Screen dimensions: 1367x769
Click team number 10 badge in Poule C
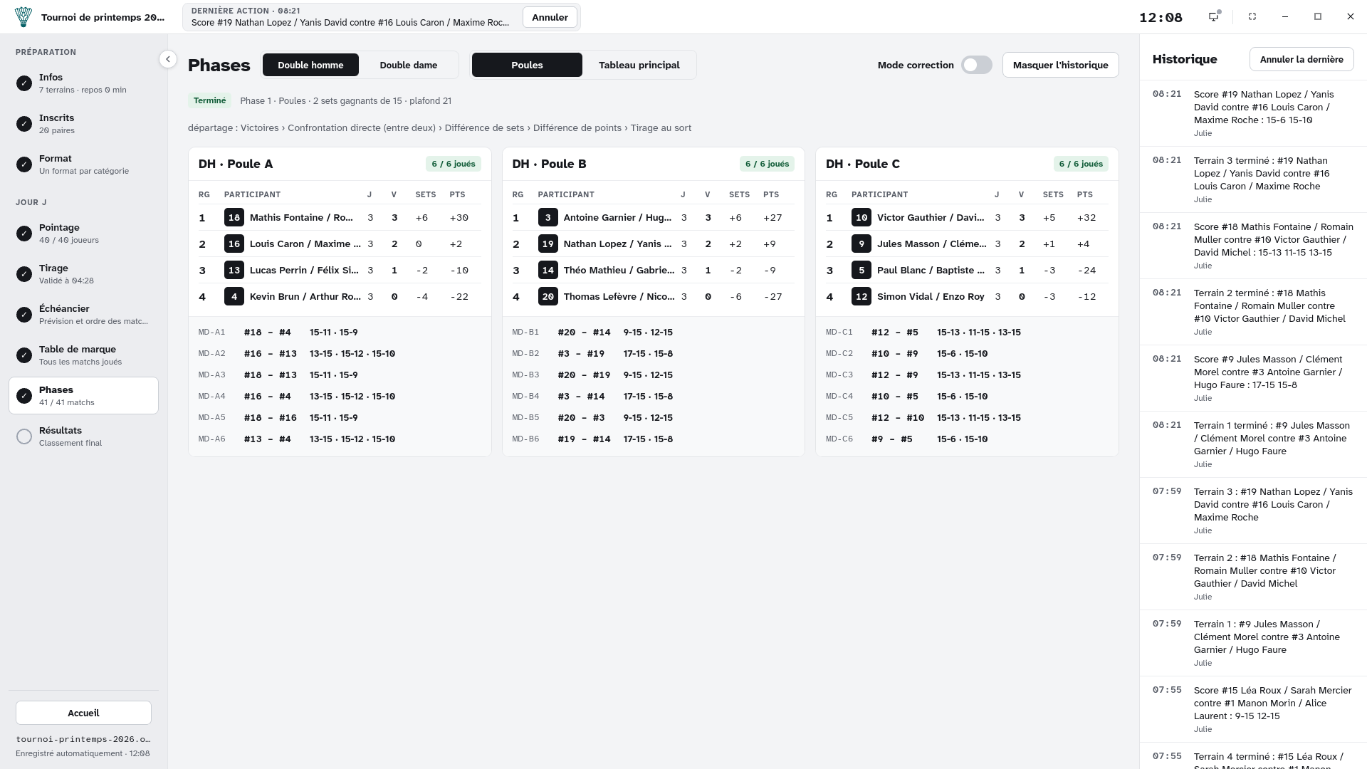click(861, 218)
